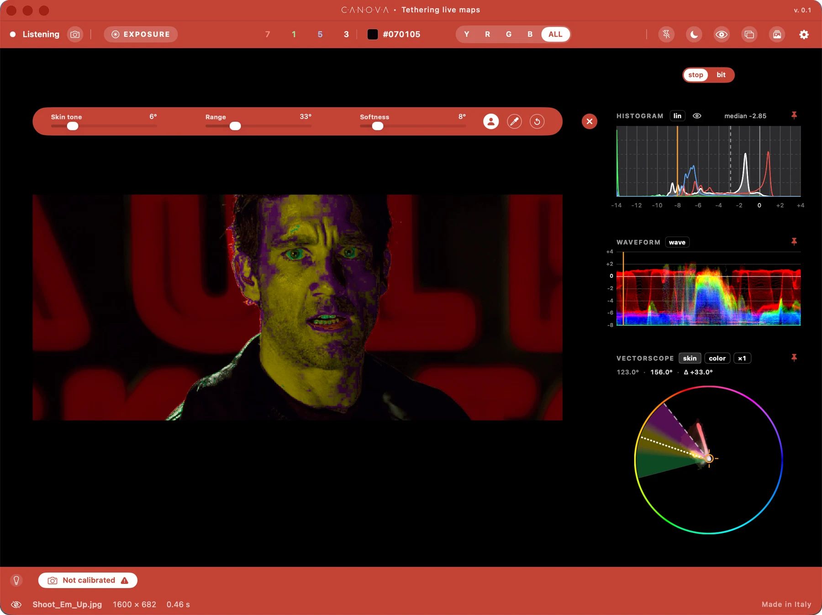Pin the Vectorscope panel

(794, 358)
